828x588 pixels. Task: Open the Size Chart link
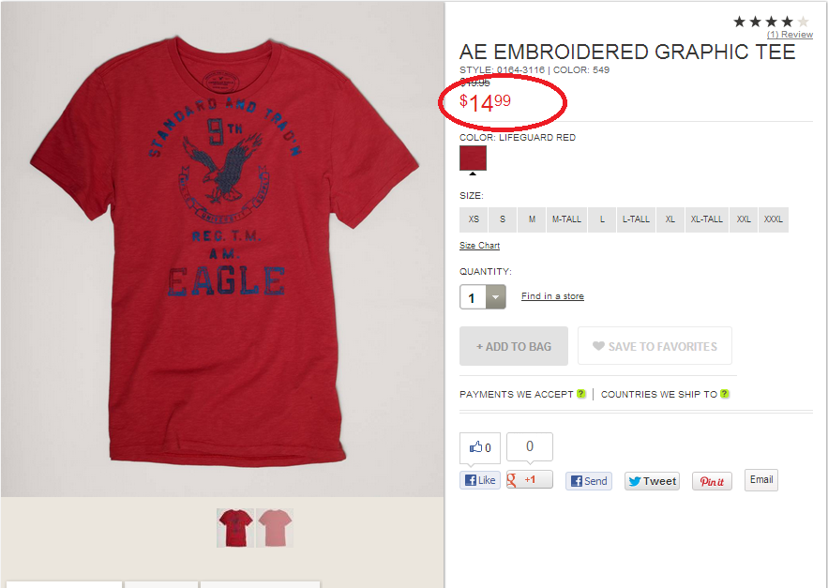[x=479, y=245]
